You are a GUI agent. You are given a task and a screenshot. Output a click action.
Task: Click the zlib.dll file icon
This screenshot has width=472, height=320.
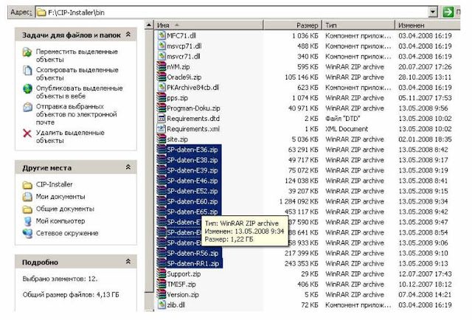click(x=162, y=305)
